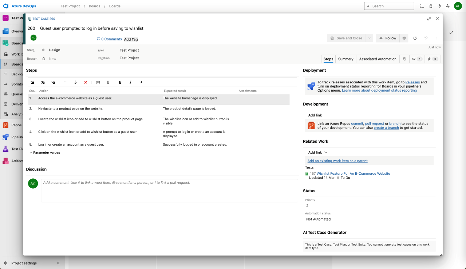
Task: Click the refresh work item icon
Action: 415,38
